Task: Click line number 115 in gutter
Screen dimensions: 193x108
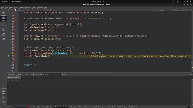Action: click(x=12, y=36)
